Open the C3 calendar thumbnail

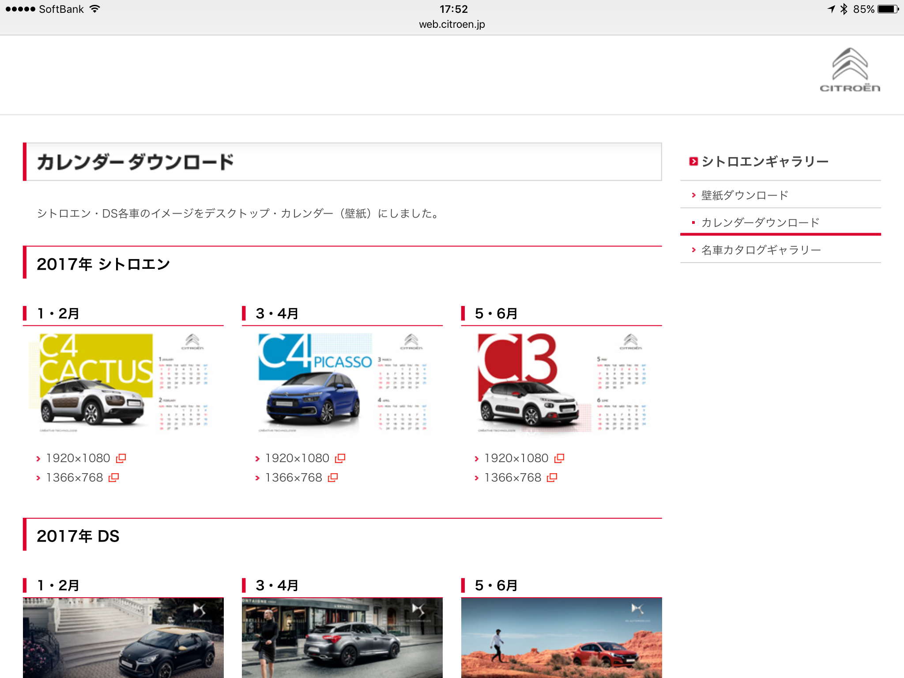pyautogui.click(x=561, y=384)
